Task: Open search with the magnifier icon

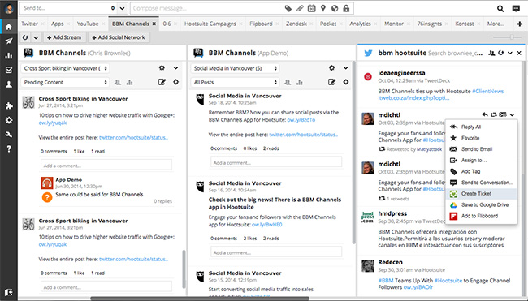Action: pyautogui.click(x=500, y=8)
